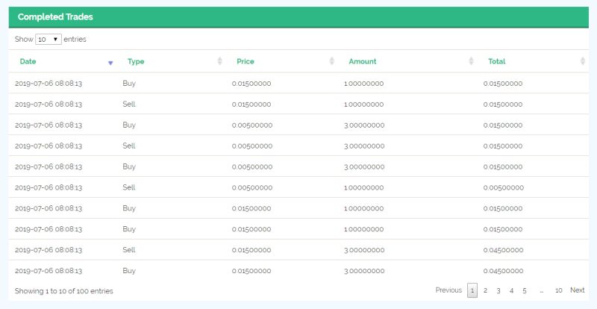
Task: Click amount 1.00000000 in the Sell row priced 0.01500000
Action: pyautogui.click(x=363, y=104)
